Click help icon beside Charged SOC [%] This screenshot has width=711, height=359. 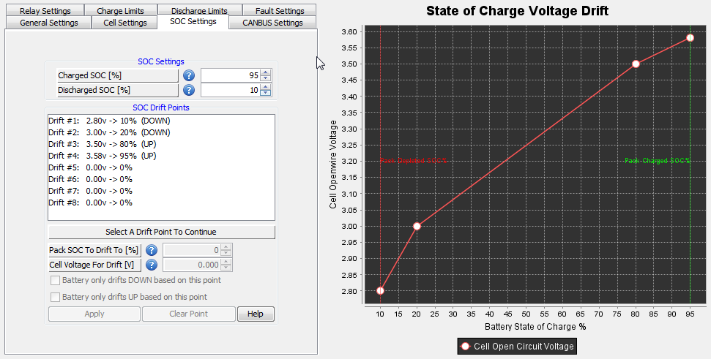tap(189, 75)
